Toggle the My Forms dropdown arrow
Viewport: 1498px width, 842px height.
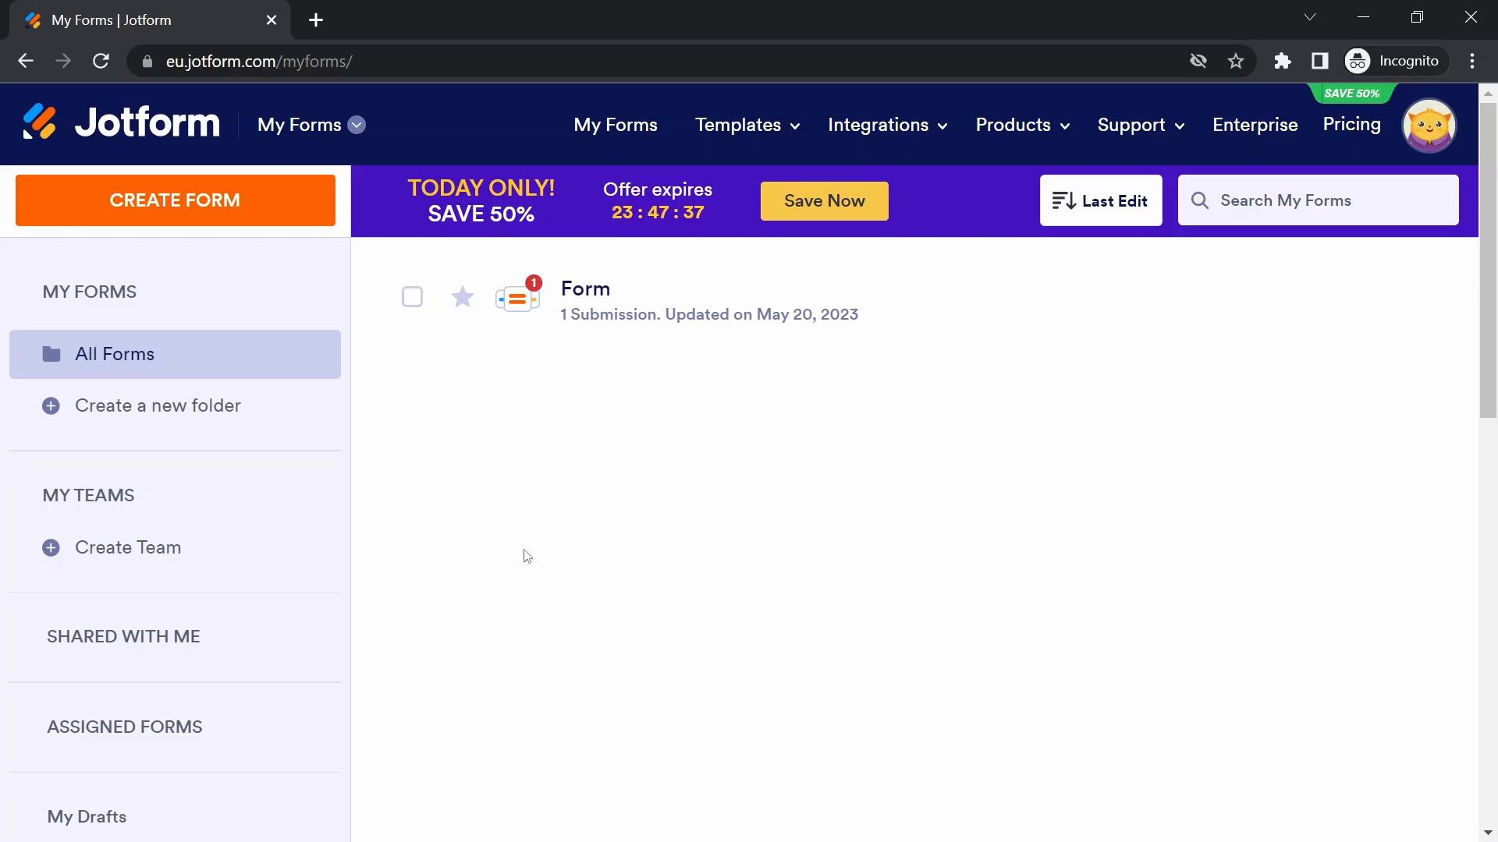357,123
